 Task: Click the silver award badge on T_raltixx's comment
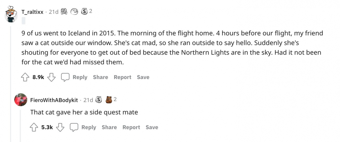(84, 12)
